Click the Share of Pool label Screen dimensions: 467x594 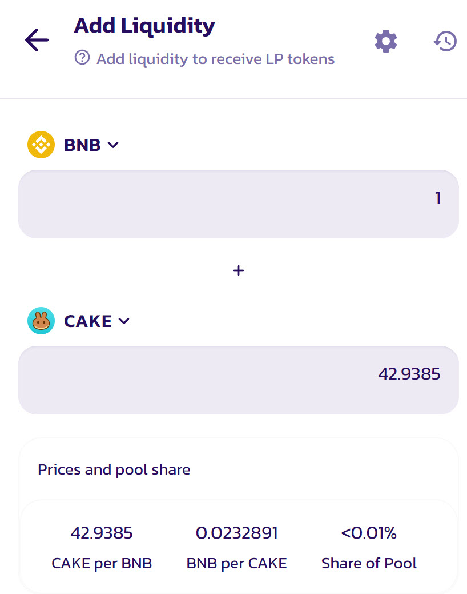369,563
